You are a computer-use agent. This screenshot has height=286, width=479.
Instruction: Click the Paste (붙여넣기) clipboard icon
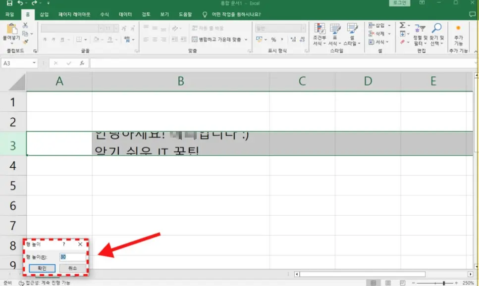pos(11,29)
